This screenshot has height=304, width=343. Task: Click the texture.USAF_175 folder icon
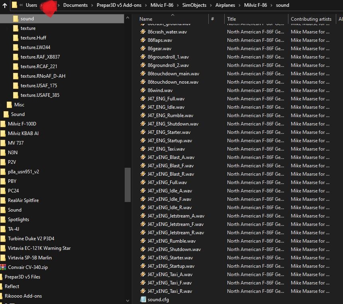point(16,86)
